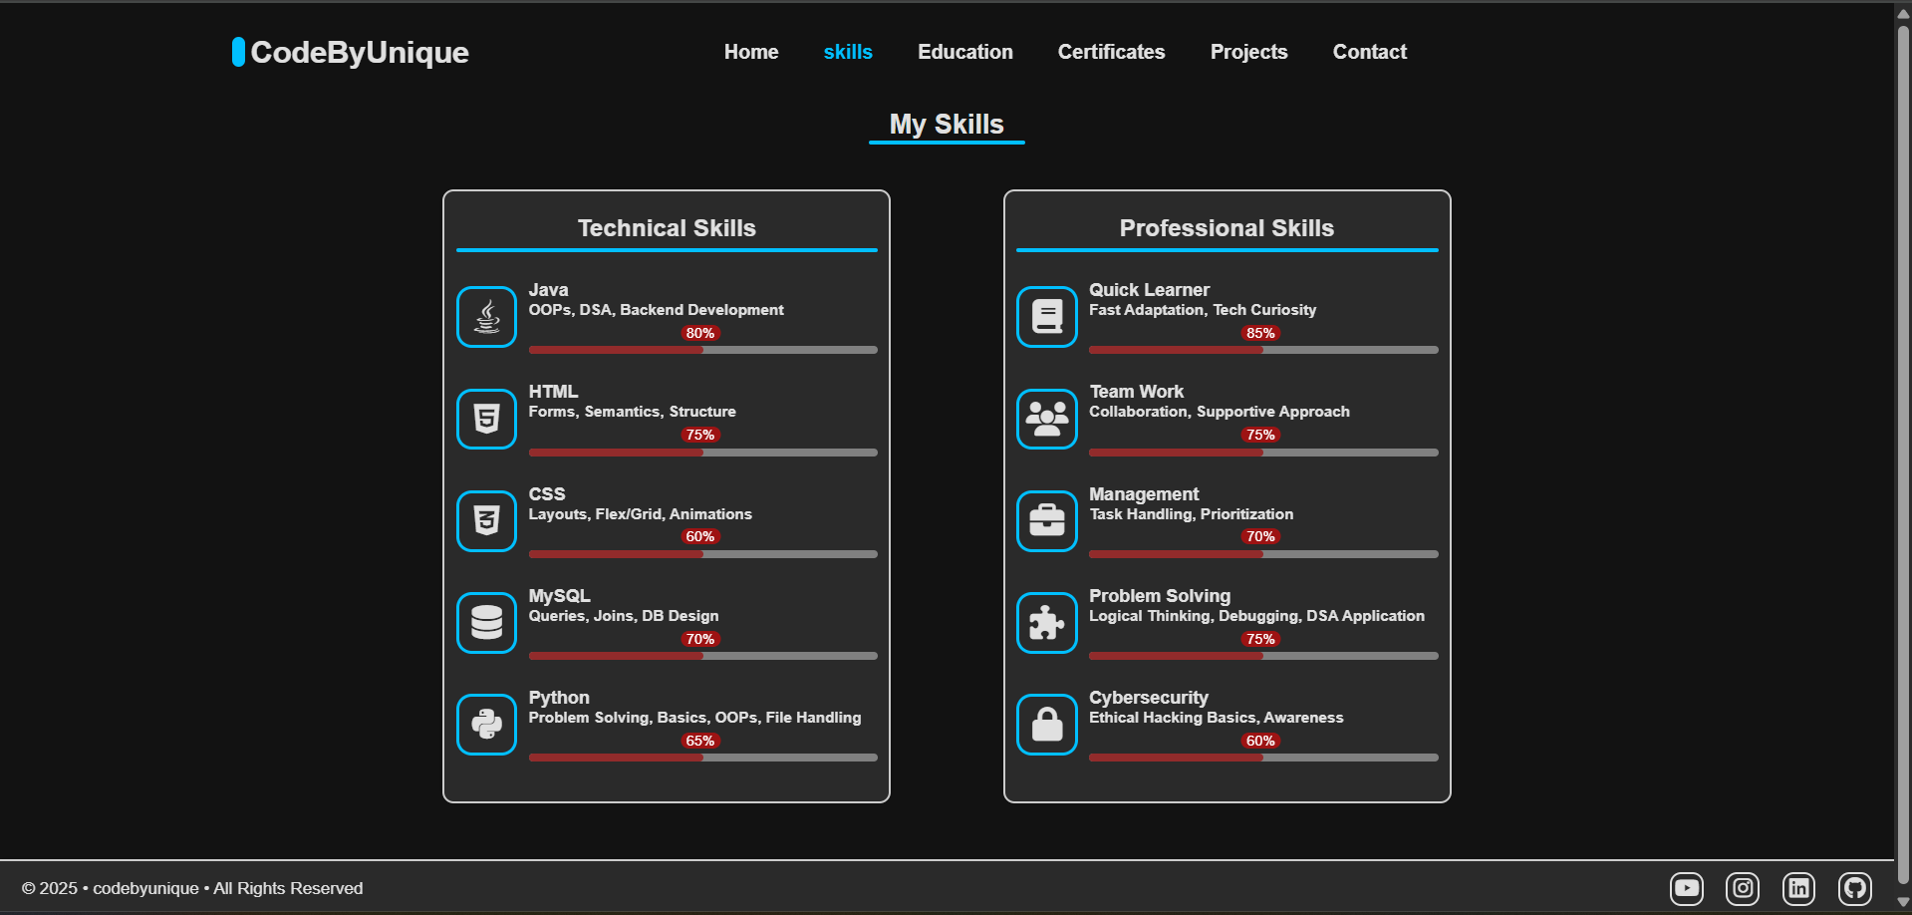Click the Team Work people icon

[x=1046, y=419]
